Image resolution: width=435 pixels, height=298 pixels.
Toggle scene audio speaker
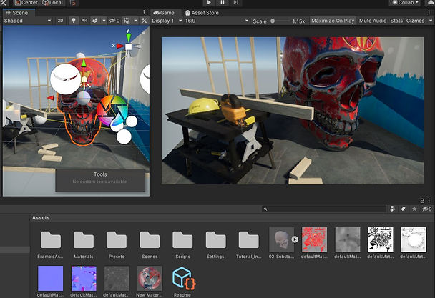coord(84,21)
